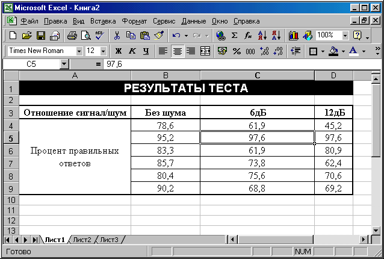
Task: Open the zoom 100% dropdown
Action: coord(345,36)
